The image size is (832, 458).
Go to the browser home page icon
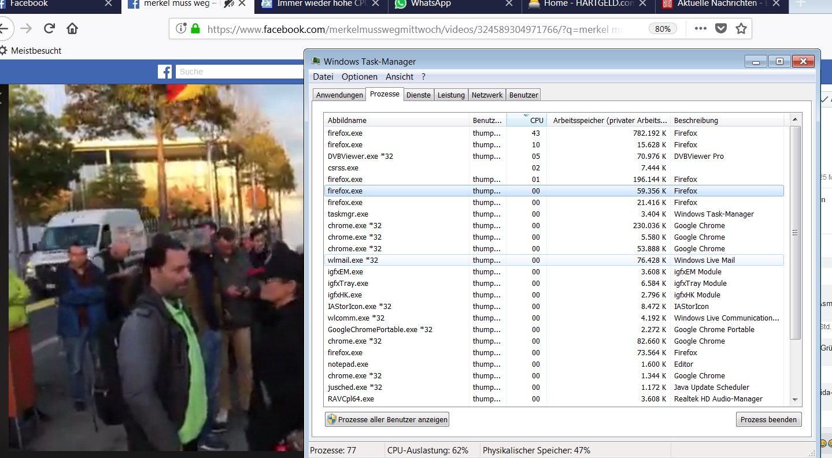tap(72, 29)
